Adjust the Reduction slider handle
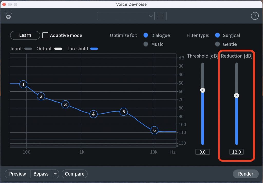 [236, 95]
